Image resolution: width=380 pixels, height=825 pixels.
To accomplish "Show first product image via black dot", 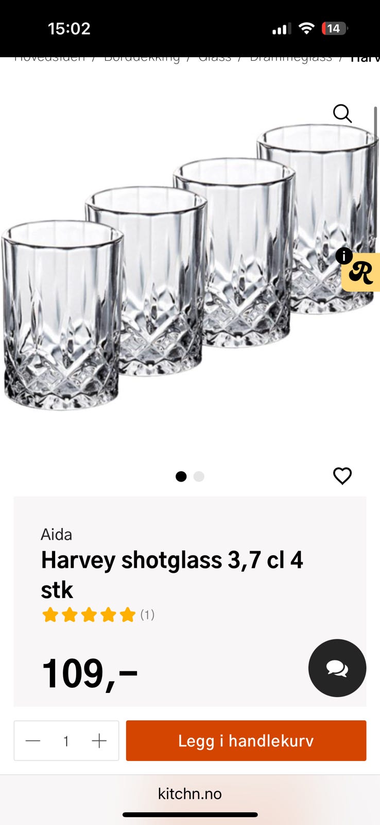I will (181, 476).
